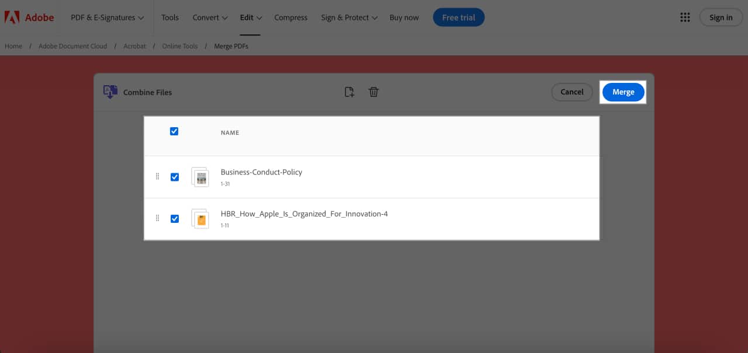Expand the Edit menu

coord(251,18)
